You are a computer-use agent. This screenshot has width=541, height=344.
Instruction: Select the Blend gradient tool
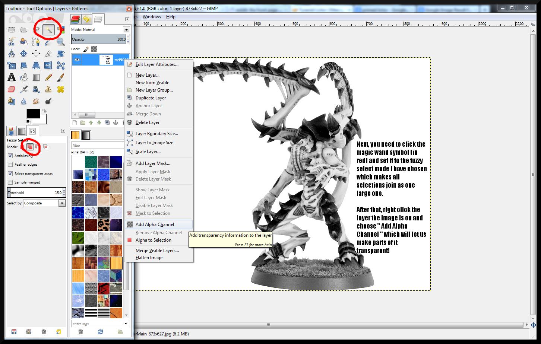tap(36, 77)
